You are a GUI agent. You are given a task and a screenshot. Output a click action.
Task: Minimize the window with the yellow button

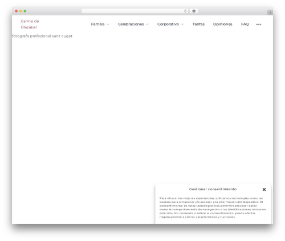21,11
